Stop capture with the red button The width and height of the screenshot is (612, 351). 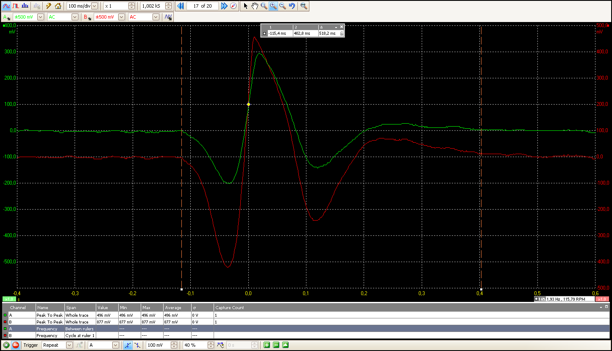pyautogui.click(x=15, y=345)
